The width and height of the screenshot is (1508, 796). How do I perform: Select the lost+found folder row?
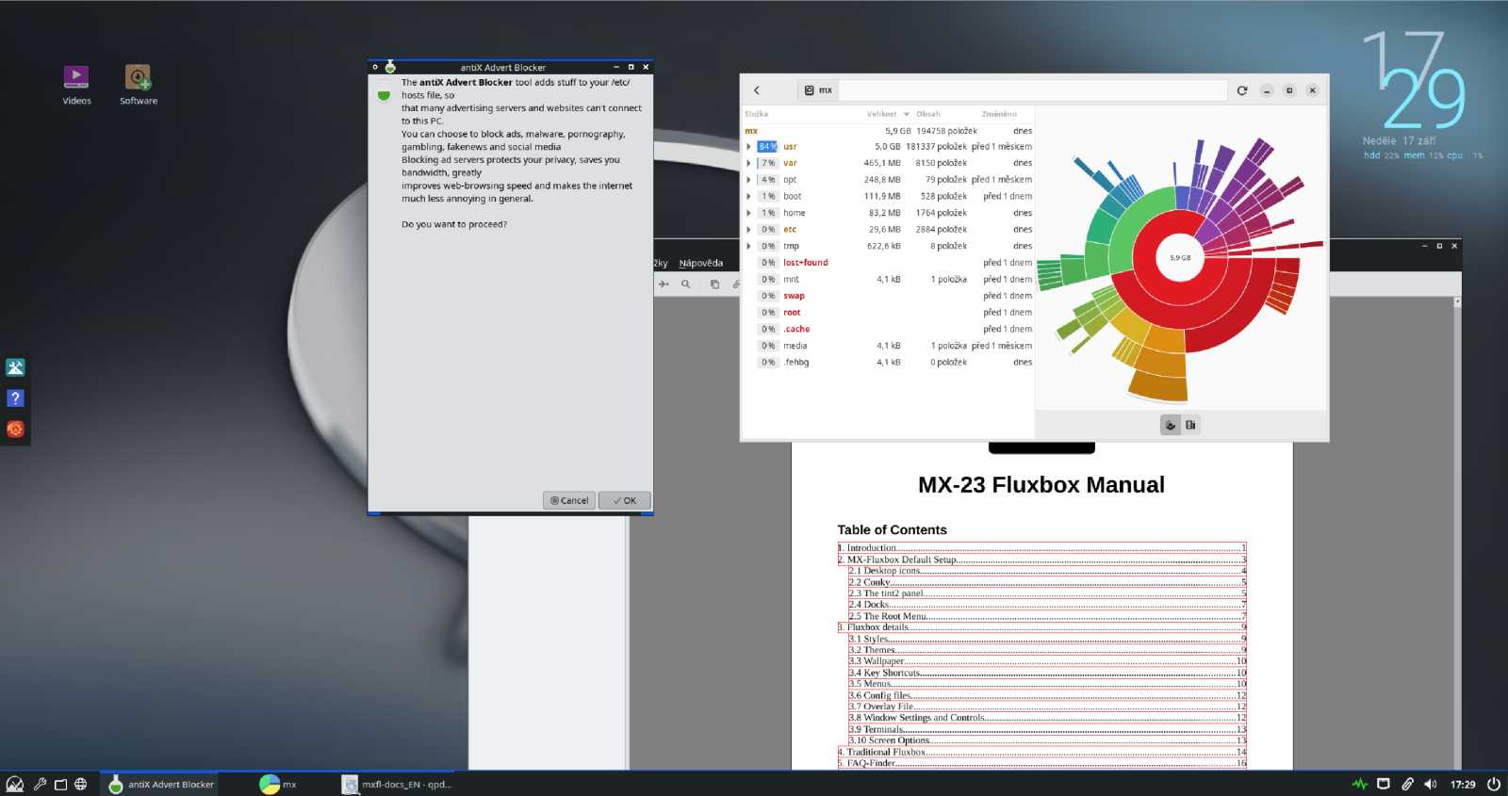pos(889,263)
